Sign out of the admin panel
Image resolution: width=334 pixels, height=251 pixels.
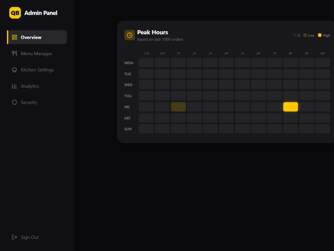click(37, 237)
